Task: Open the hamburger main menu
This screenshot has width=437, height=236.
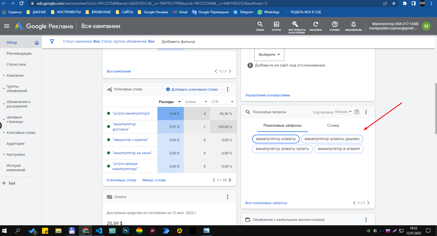Action: [x=7, y=26]
